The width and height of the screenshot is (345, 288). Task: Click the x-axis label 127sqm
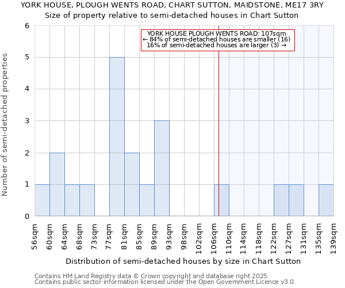(289, 239)
